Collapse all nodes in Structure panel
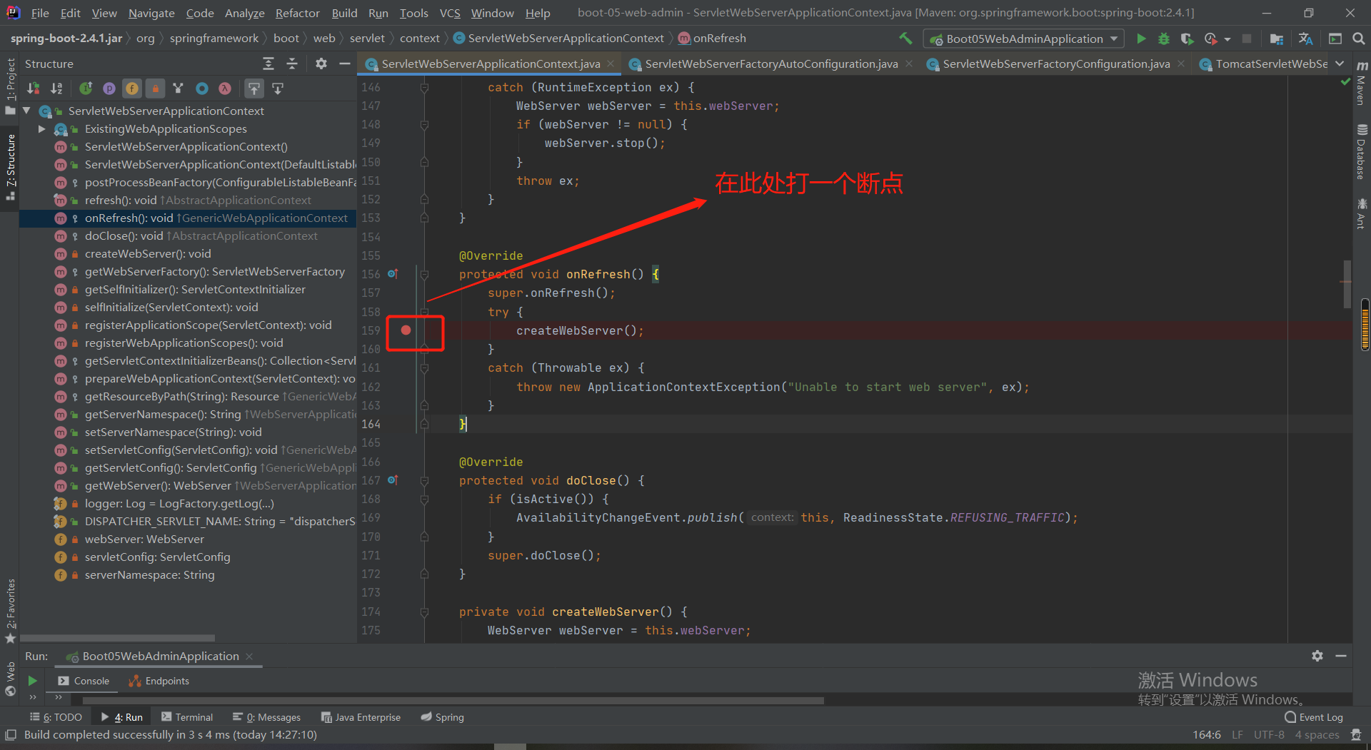The image size is (1371, 750). pos(292,64)
